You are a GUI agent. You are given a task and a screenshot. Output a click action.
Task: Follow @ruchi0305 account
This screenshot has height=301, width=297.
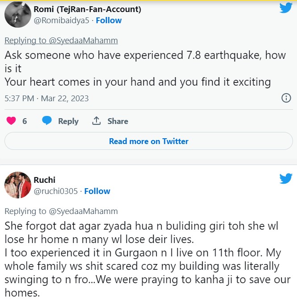point(97,191)
